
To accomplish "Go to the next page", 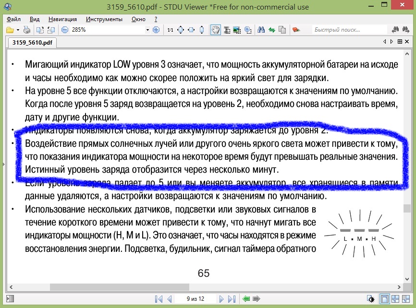I will tap(221, 299).
